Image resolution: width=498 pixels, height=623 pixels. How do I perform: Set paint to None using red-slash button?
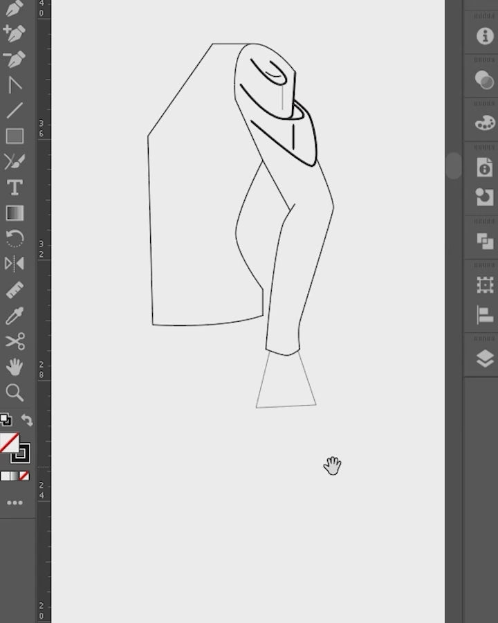point(24,476)
